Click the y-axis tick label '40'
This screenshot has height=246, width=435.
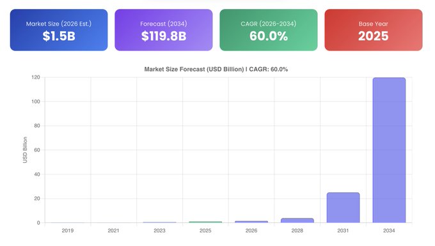pyautogui.click(x=37, y=174)
